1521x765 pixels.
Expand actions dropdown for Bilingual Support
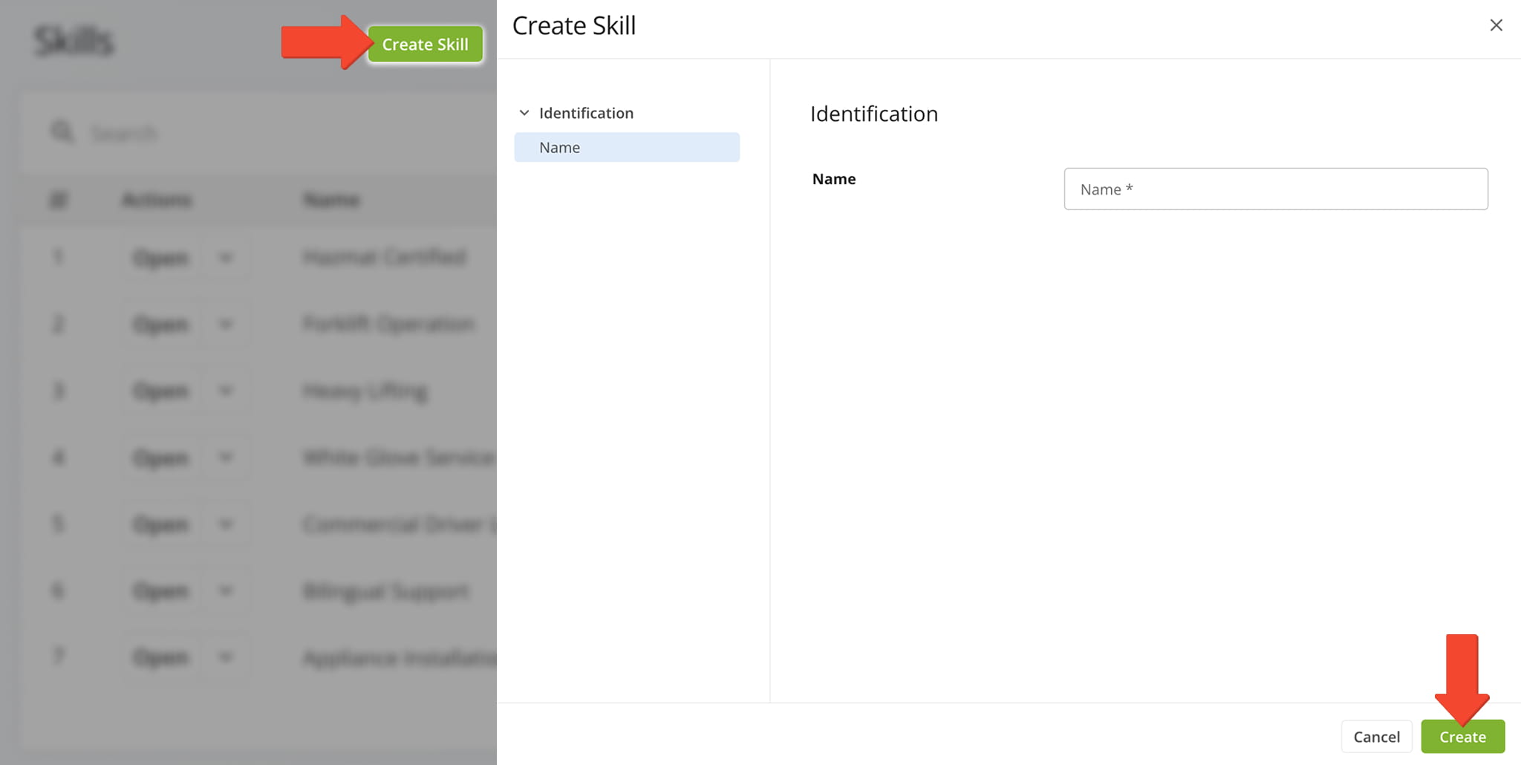pos(226,591)
